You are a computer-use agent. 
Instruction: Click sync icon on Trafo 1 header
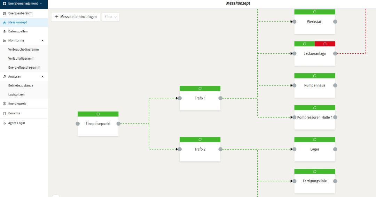click(200, 89)
